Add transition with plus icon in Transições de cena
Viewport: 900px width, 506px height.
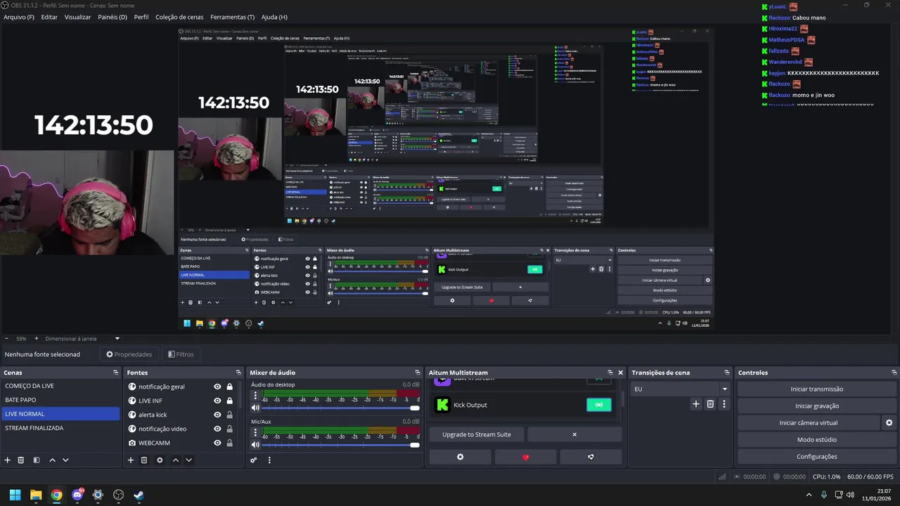coord(696,404)
